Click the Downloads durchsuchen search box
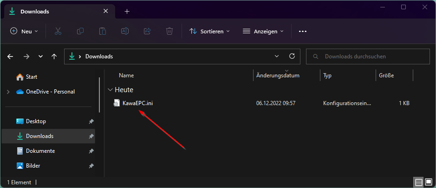This screenshot has height=188, width=436. pyautogui.click(x=368, y=56)
